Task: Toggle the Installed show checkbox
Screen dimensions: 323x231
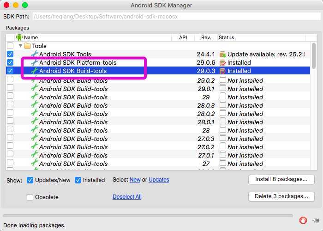Action: 78,180
